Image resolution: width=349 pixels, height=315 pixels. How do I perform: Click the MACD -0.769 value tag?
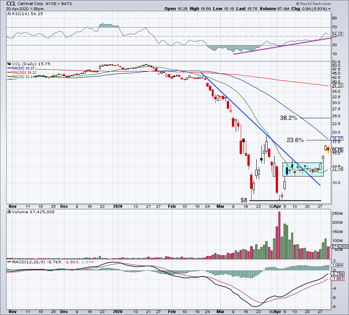click(338, 274)
